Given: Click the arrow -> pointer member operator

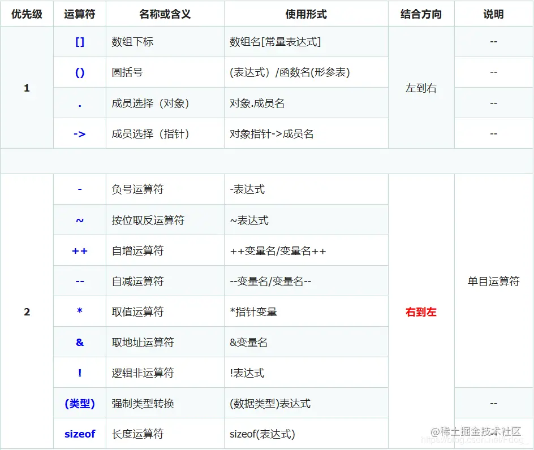Looking at the screenshot, I should [x=79, y=133].
